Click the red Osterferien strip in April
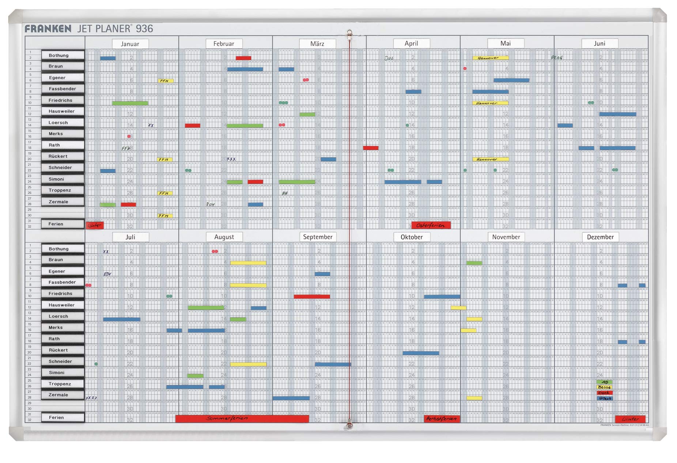The image size is (677, 463). tap(431, 225)
